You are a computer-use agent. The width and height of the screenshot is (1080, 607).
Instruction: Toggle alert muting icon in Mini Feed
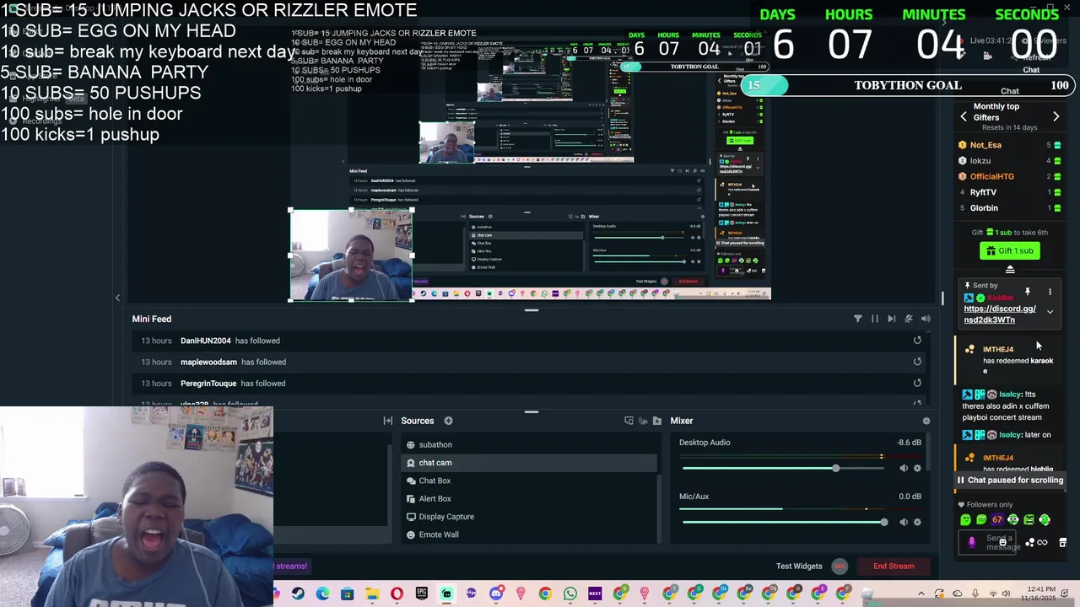point(909,319)
